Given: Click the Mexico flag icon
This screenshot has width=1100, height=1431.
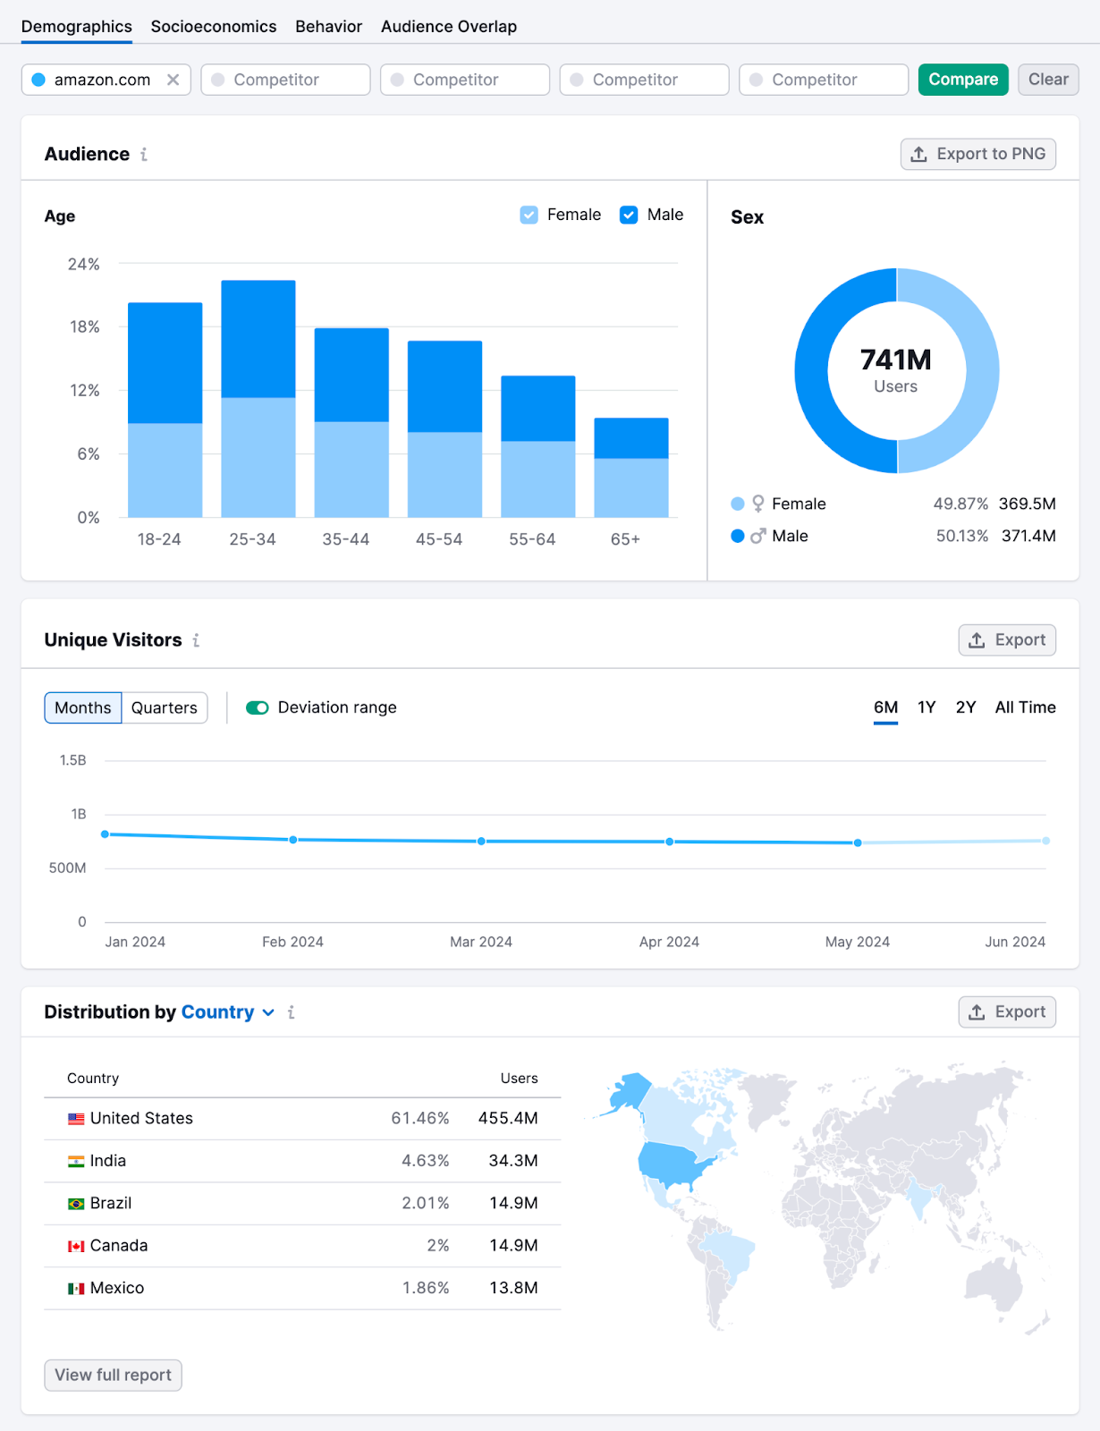Looking at the screenshot, I should pyautogui.click(x=76, y=1289).
